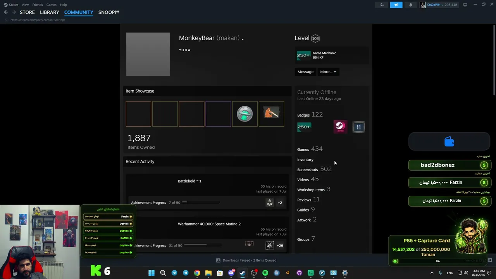Image resolution: width=496 pixels, height=279 pixels.
Task: Click the profile URL address bar
Action: pos(38,20)
